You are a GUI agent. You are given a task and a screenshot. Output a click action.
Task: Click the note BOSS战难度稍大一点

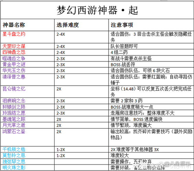pos(132,107)
